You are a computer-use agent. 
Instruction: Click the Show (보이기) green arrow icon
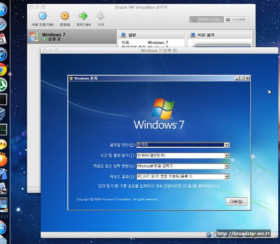click(x=83, y=16)
